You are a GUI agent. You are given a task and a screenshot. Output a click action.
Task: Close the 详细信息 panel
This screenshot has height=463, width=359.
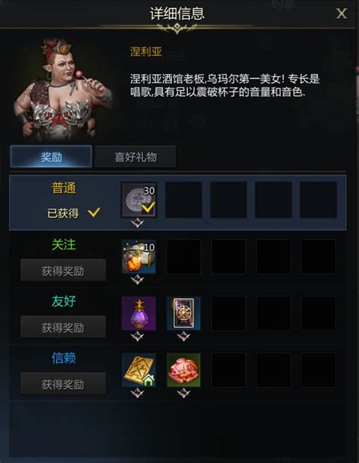click(342, 14)
